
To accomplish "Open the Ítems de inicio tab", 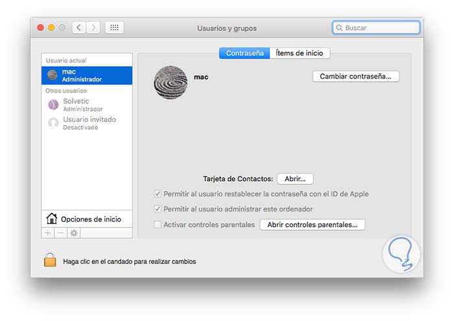I will click(300, 53).
